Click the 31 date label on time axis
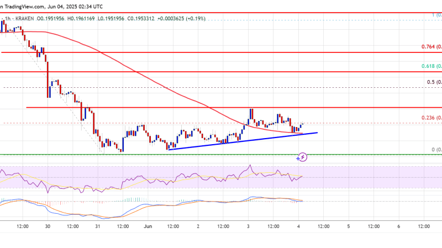The height and width of the screenshot is (248, 442). click(x=98, y=226)
